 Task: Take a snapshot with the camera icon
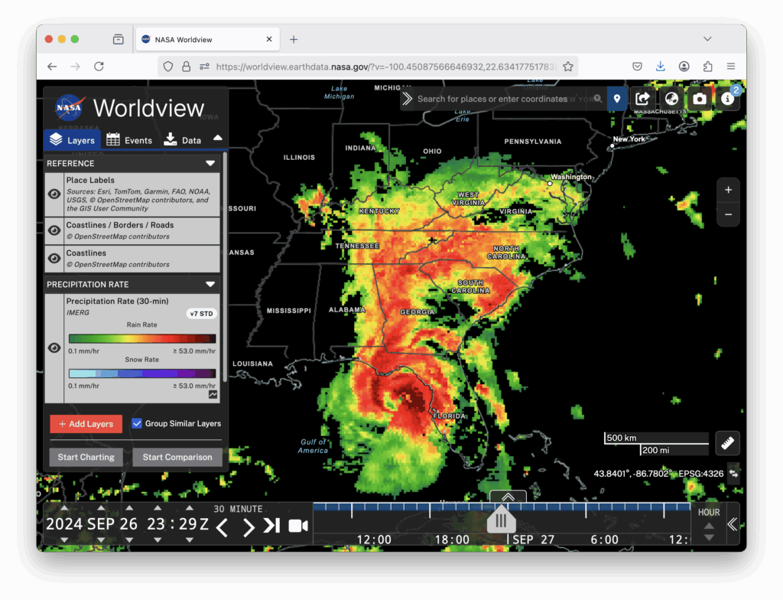pyautogui.click(x=700, y=99)
